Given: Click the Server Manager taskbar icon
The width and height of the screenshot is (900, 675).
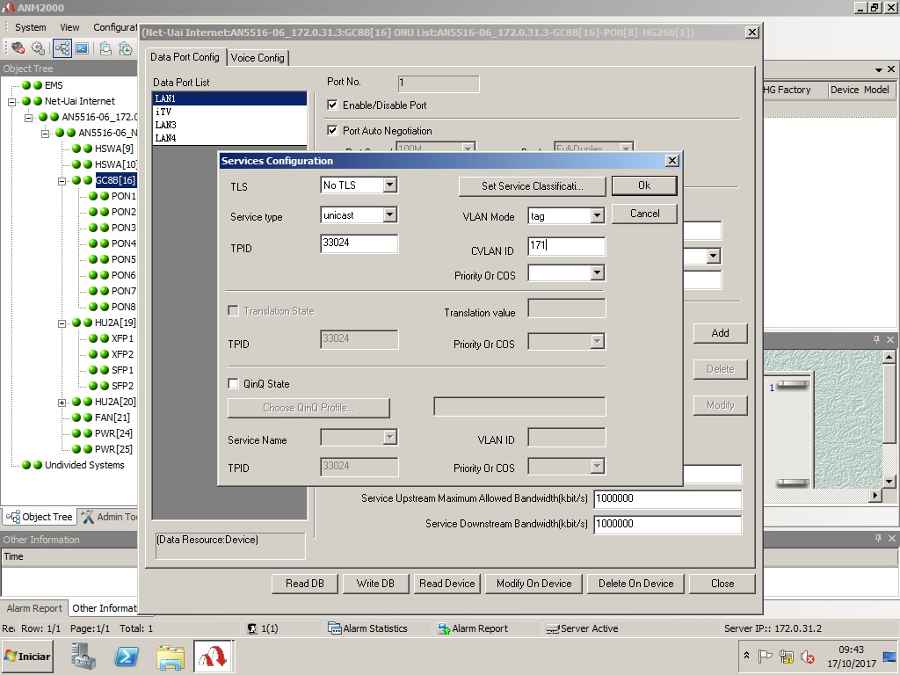Looking at the screenshot, I should (x=84, y=657).
